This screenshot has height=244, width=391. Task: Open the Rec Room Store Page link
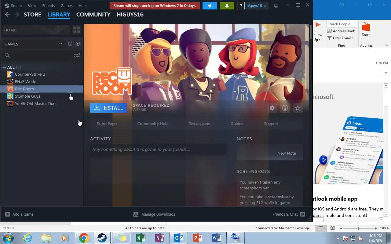107,124
